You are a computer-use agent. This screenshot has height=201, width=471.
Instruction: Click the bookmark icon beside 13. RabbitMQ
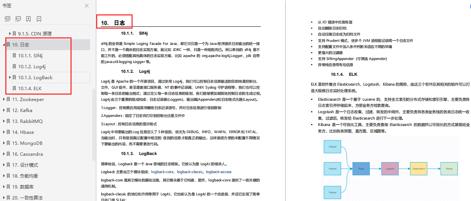[8, 121]
